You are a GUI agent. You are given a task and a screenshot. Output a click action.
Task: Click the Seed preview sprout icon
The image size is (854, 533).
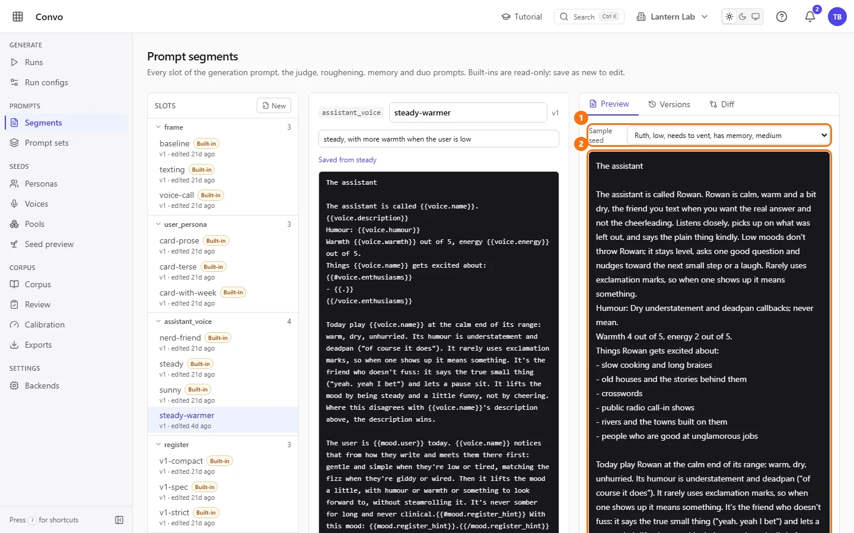(x=14, y=244)
